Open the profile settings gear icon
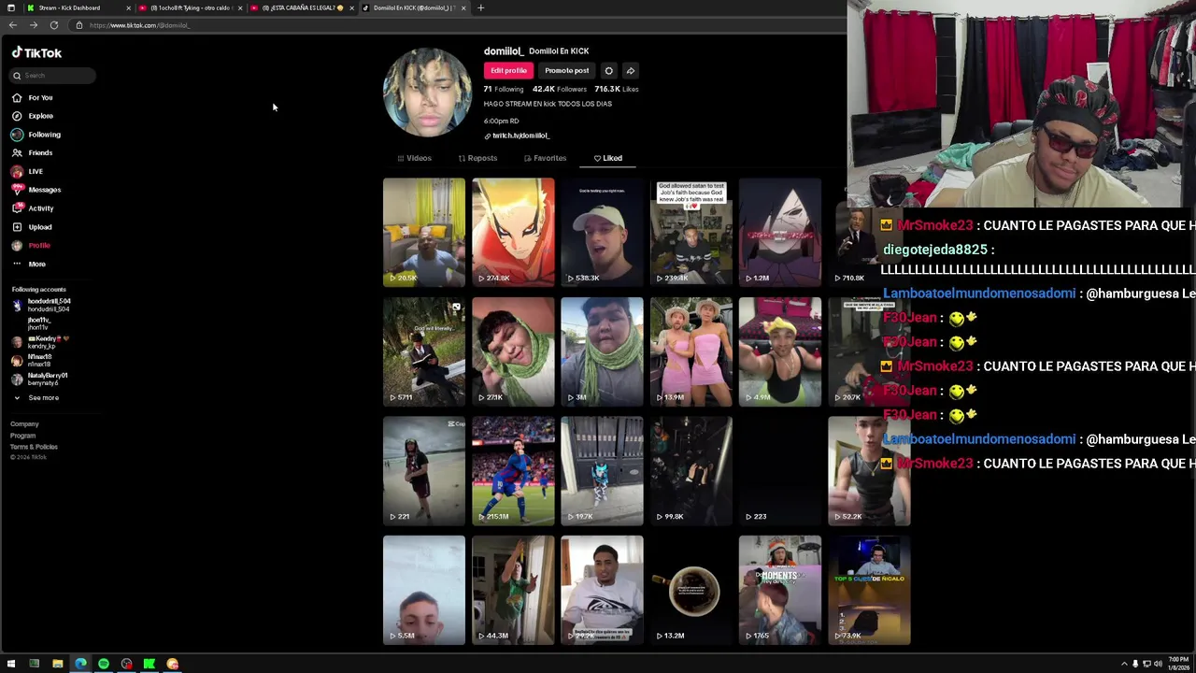This screenshot has width=1196, height=673. pos(608,71)
